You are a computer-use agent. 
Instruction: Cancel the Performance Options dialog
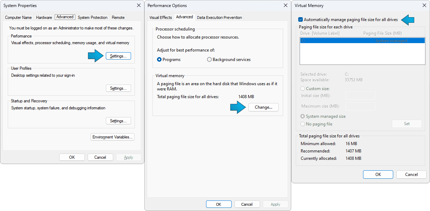247,204
